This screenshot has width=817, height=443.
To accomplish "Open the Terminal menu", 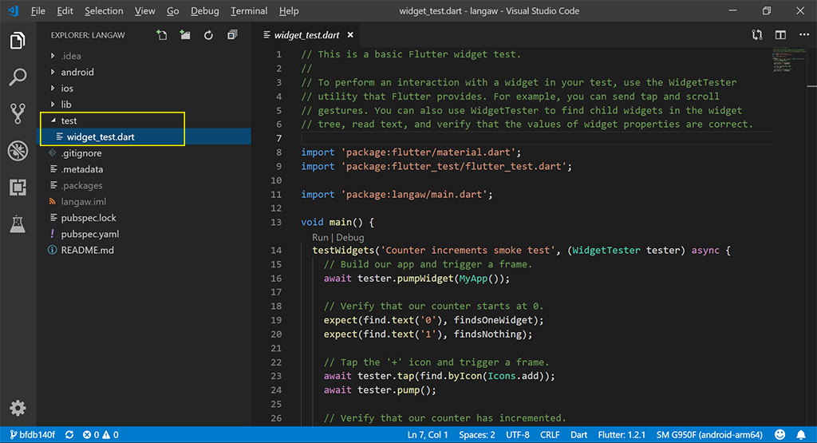I will (x=249, y=11).
